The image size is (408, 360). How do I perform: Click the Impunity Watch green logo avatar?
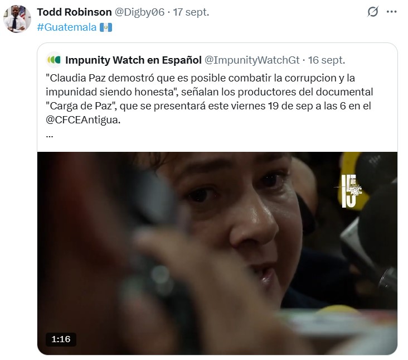click(54, 60)
